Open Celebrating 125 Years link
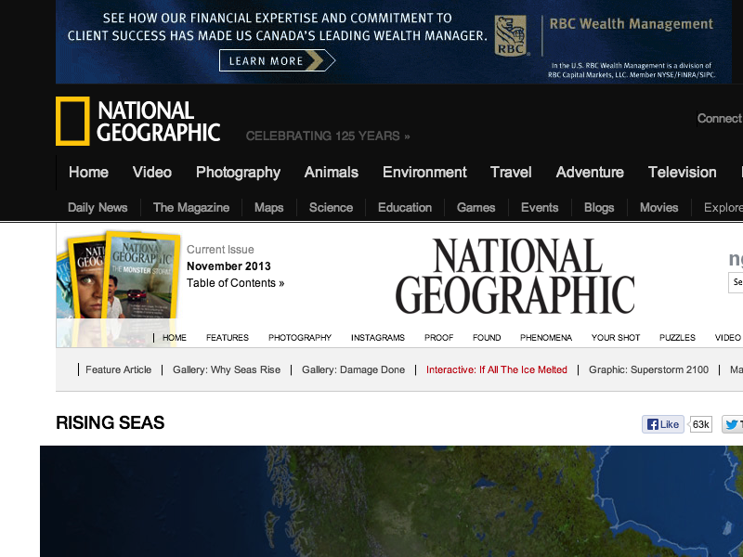 [327, 136]
